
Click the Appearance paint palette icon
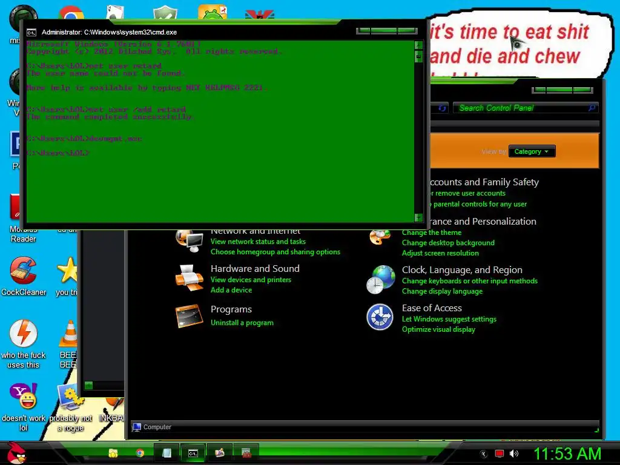[x=380, y=237]
